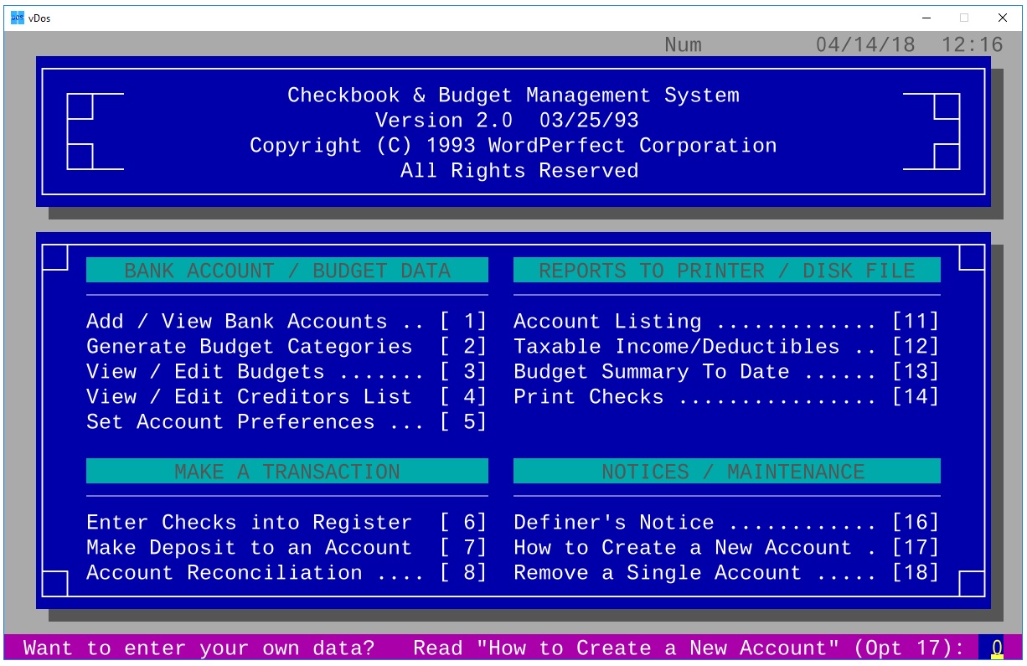The height and width of the screenshot is (666, 1027).
Task: Click the Checkbook & Budget Management System title
Action: (513, 96)
